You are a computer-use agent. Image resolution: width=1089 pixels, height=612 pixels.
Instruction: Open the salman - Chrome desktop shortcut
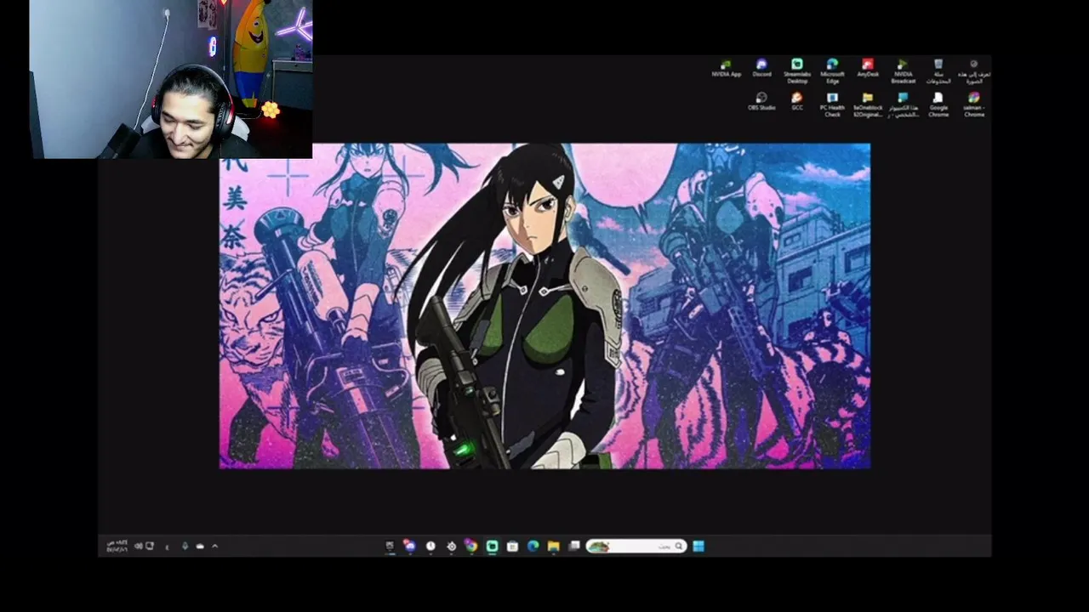(x=974, y=105)
